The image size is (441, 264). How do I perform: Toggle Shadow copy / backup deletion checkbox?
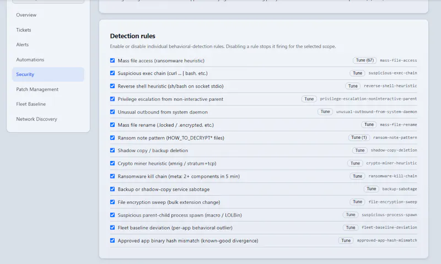pyautogui.click(x=112, y=150)
